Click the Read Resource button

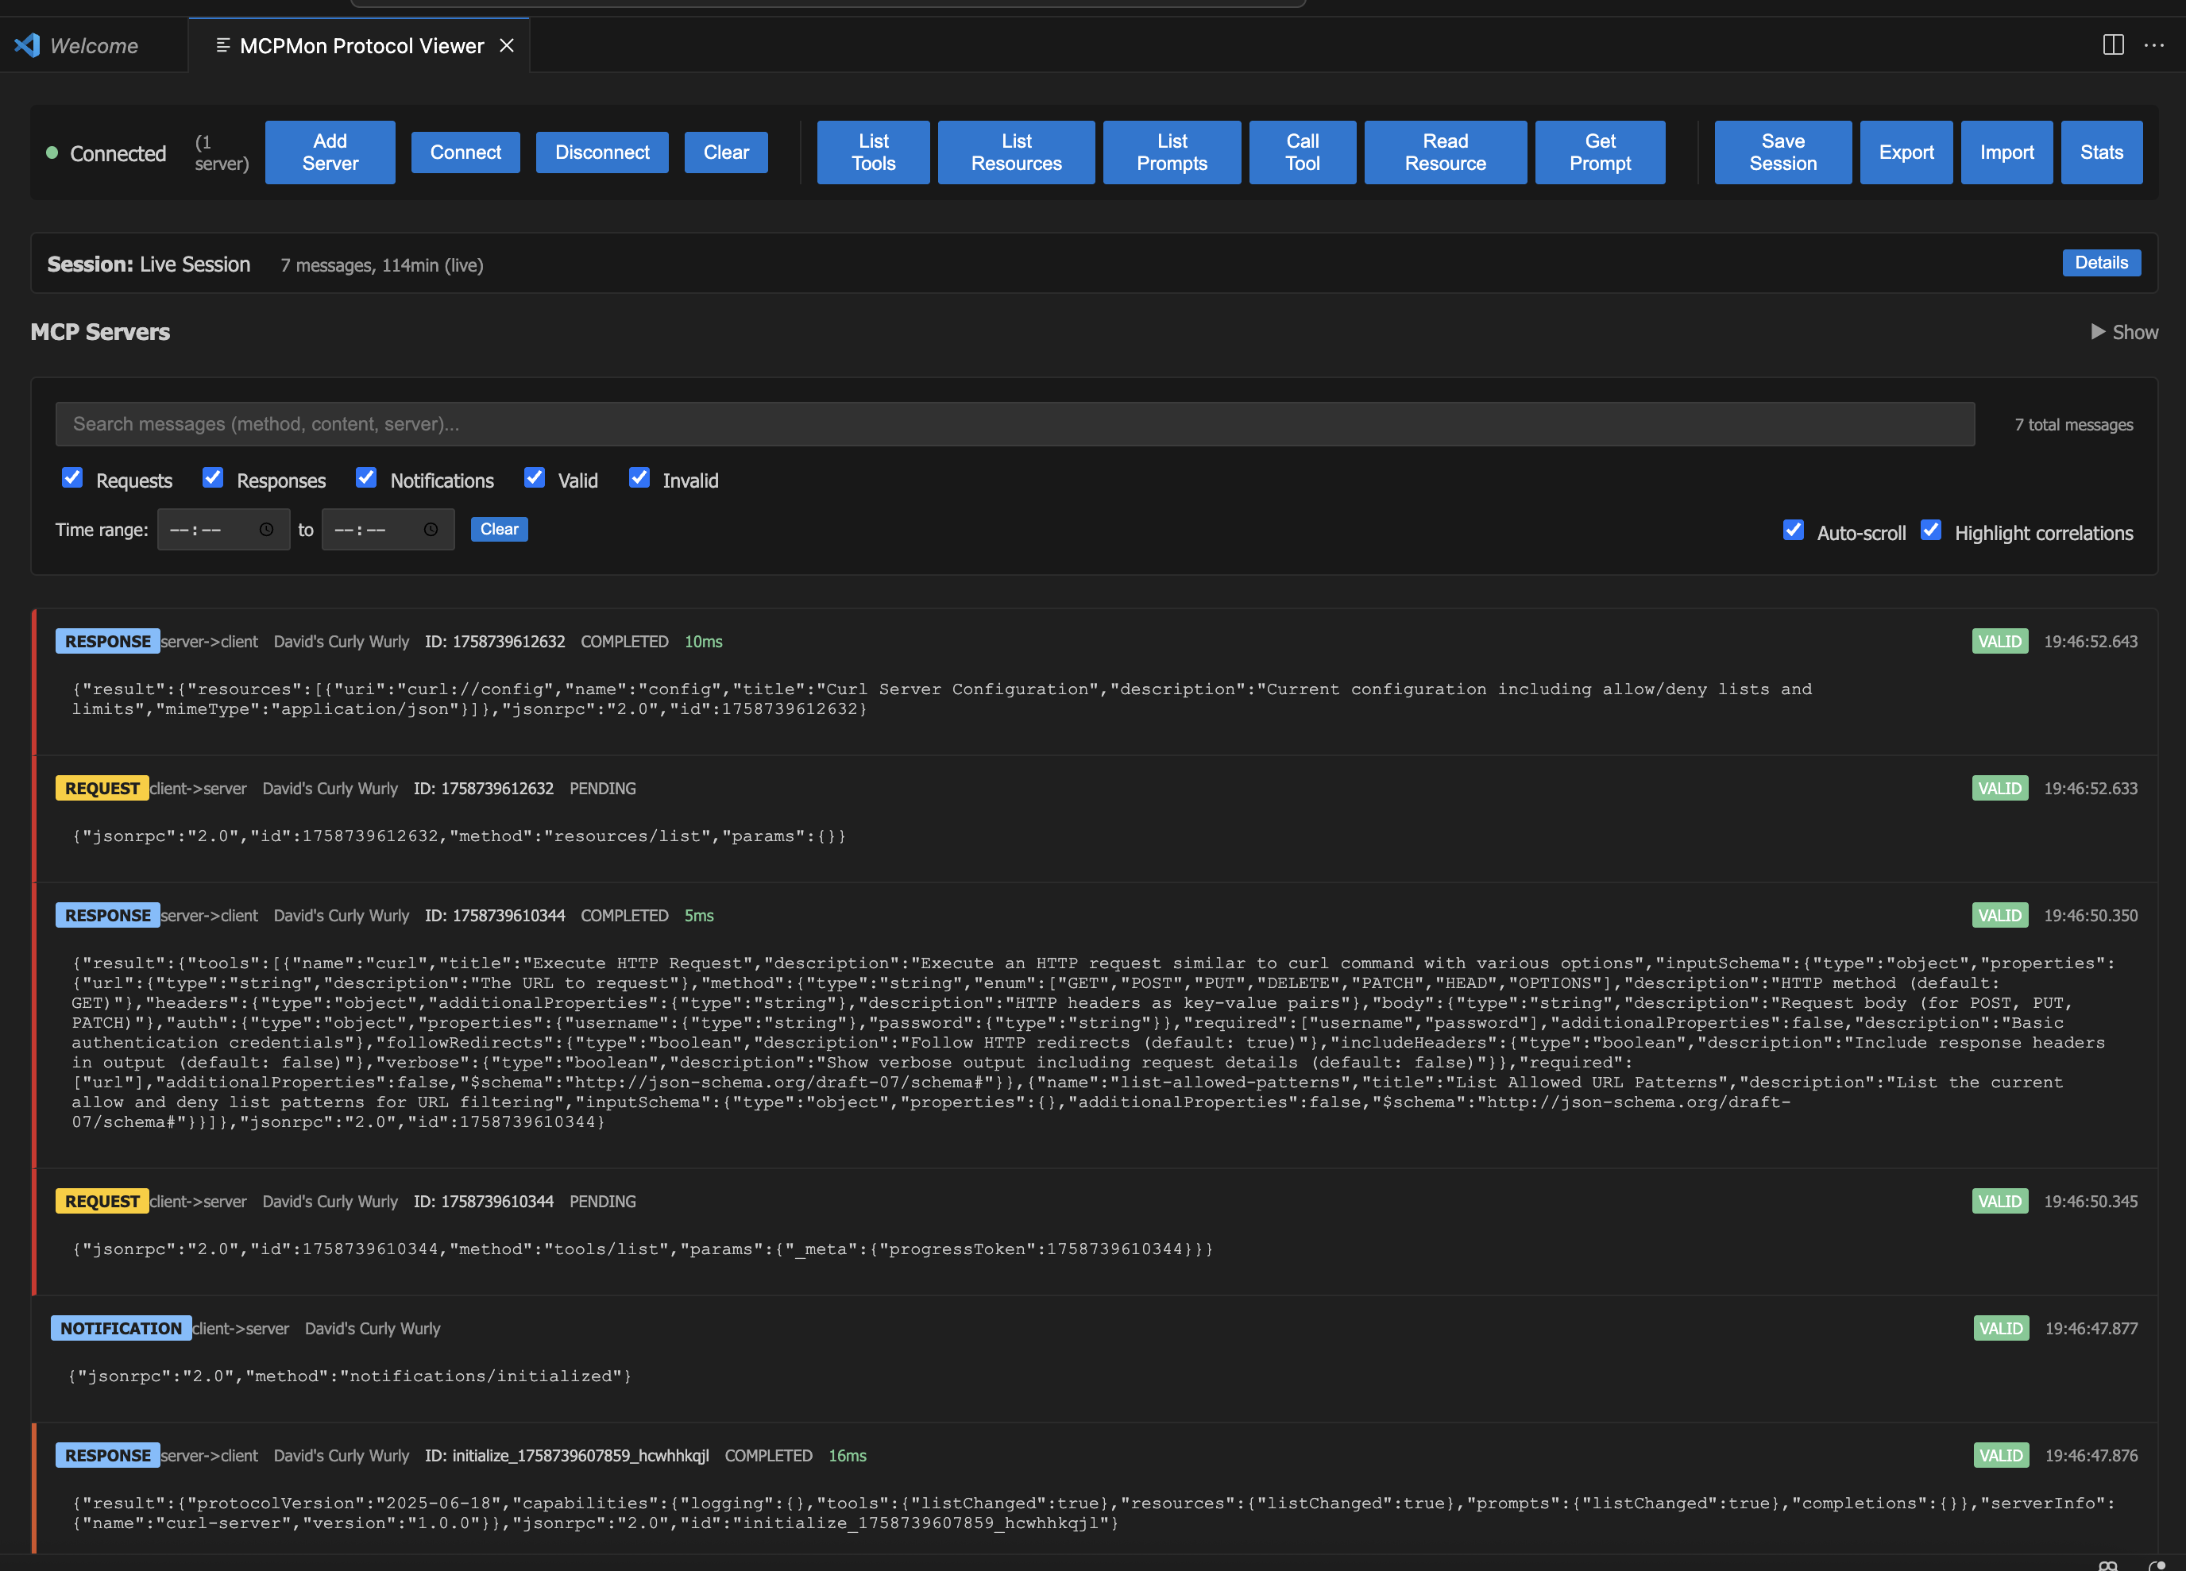(x=1445, y=152)
